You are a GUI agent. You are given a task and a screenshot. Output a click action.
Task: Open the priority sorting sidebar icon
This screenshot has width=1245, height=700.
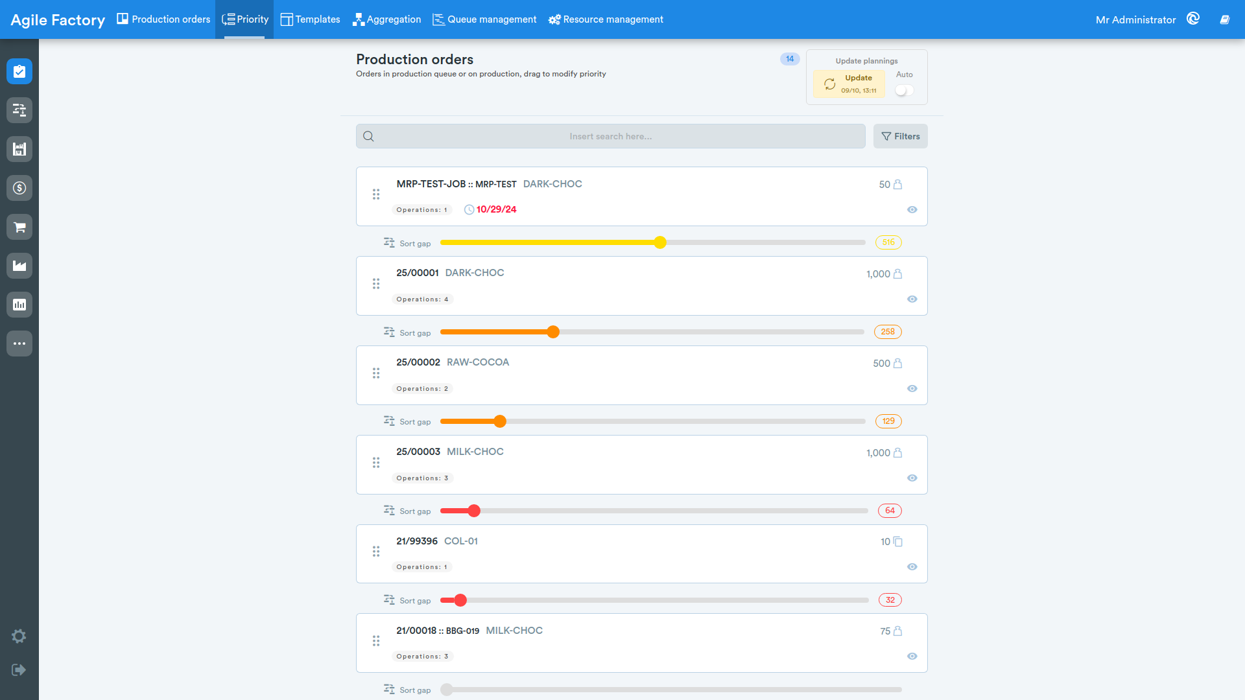(x=19, y=110)
